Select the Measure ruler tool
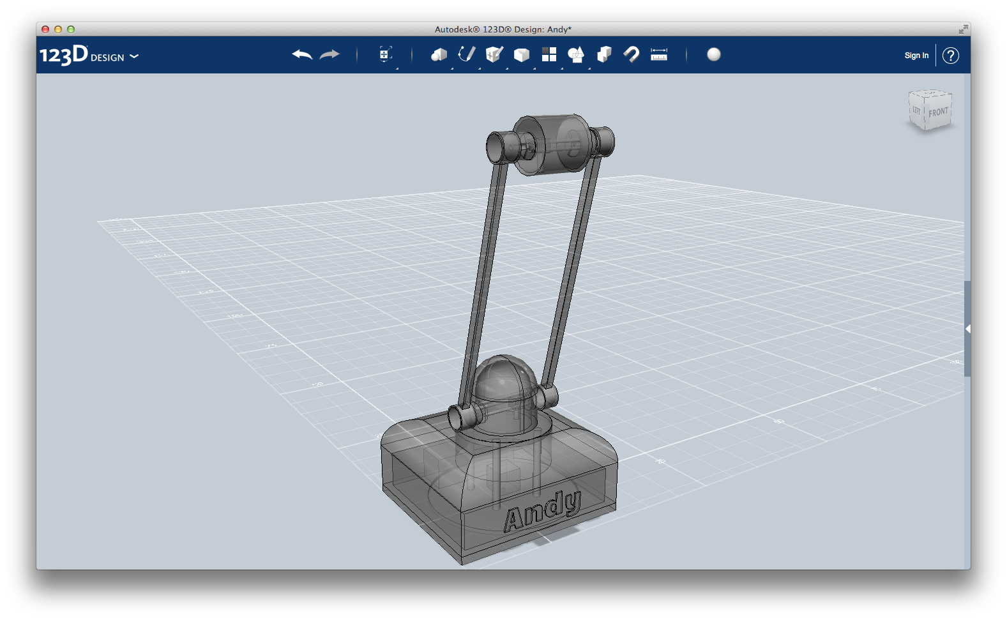The height and width of the screenshot is (620, 1007). 659,55
